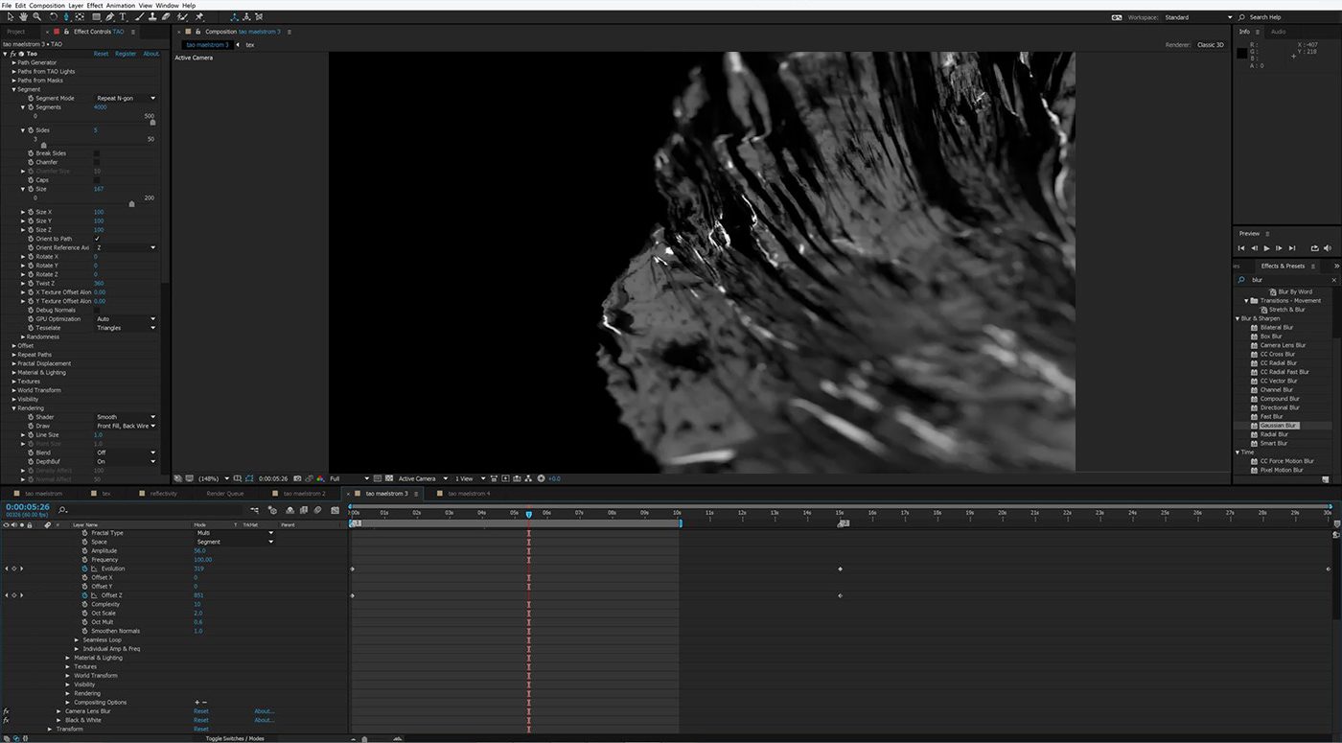The image size is (1342, 743).
Task: Select the Zoom magnifier tool
Action: pos(37,16)
